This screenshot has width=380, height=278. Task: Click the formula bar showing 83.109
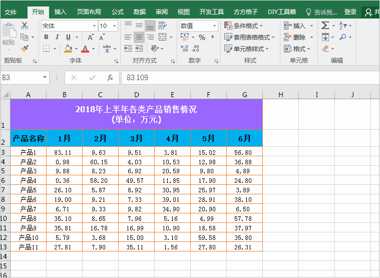pyautogui.click(x=250, y=78)
